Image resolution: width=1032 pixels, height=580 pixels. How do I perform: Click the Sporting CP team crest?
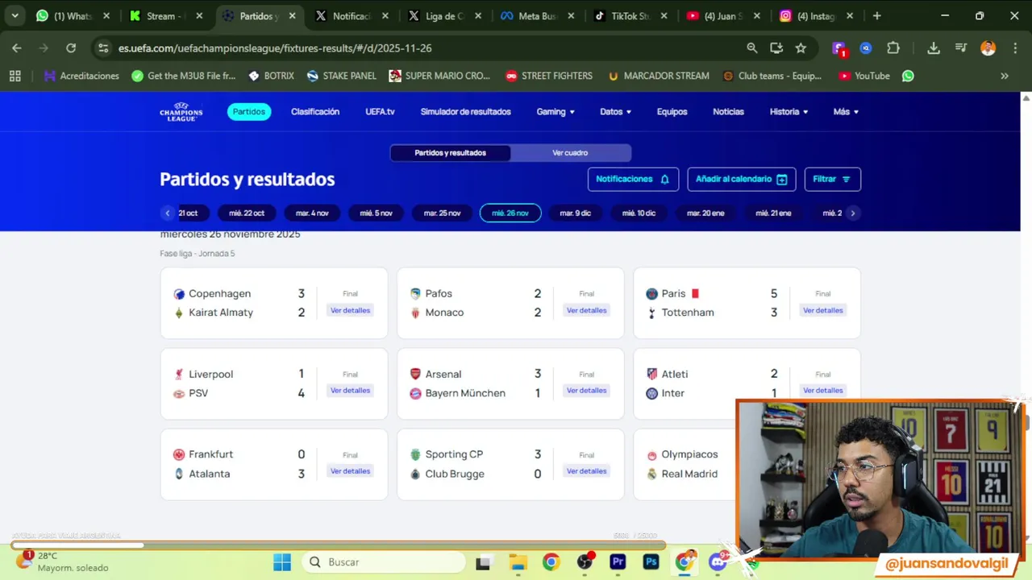[415, 455]
